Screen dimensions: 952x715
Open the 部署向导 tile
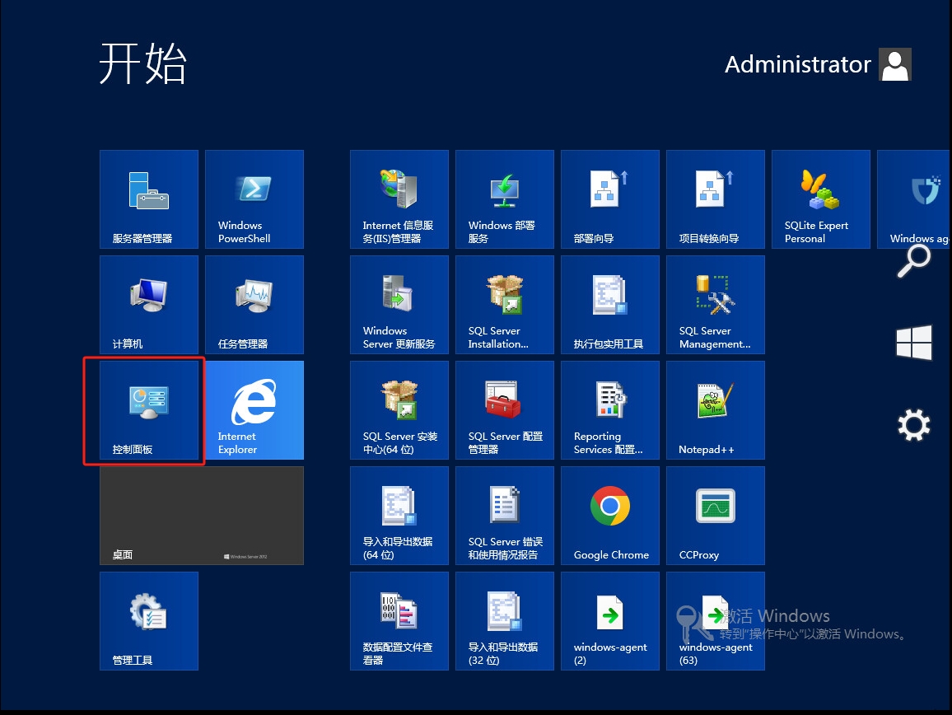click(x=610, y=199)
